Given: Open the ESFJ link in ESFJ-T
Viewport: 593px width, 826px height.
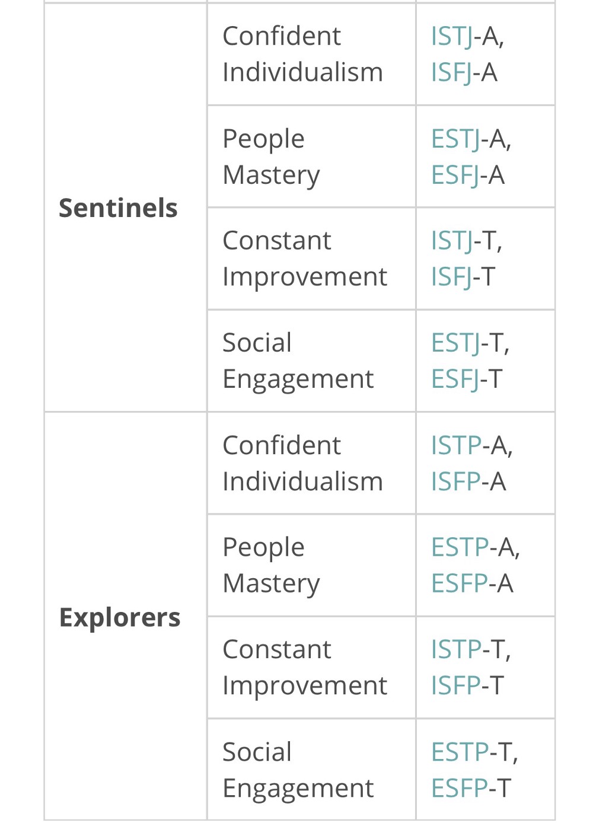Looking at the screenshot, I should click(455, 379).
